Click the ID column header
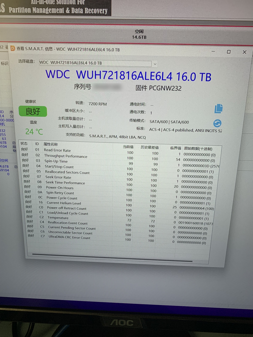The height and width of the screenshot is (337, 253). tap(37, 144)
